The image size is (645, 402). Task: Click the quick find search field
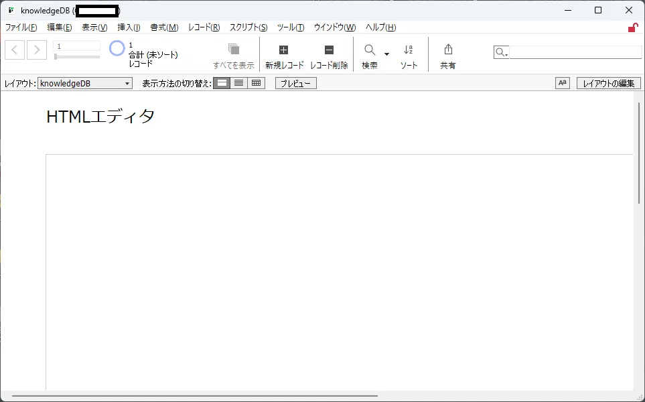click(575, 52)
